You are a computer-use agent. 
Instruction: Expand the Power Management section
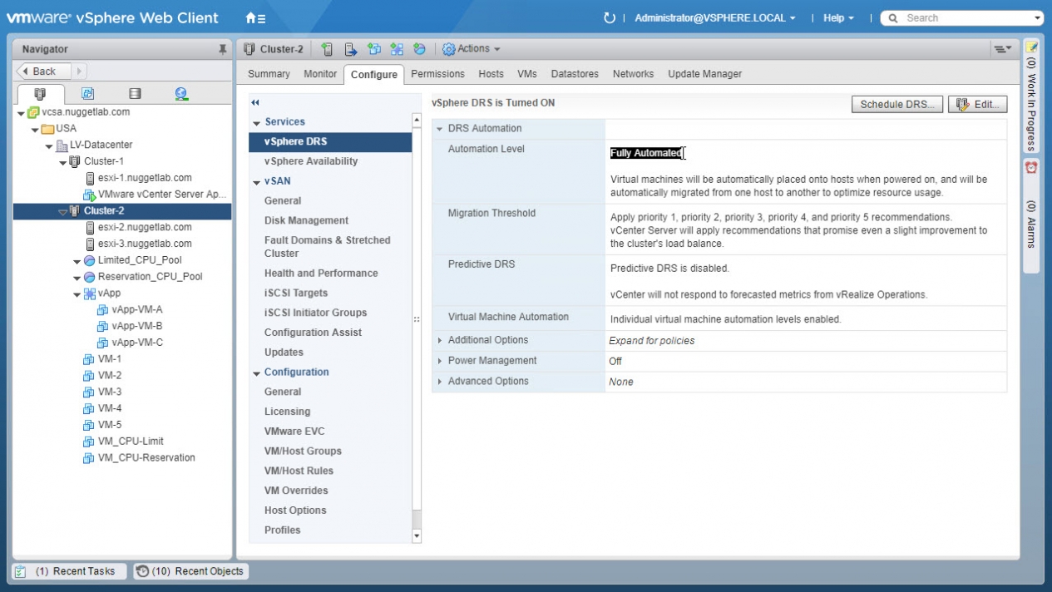441,361
